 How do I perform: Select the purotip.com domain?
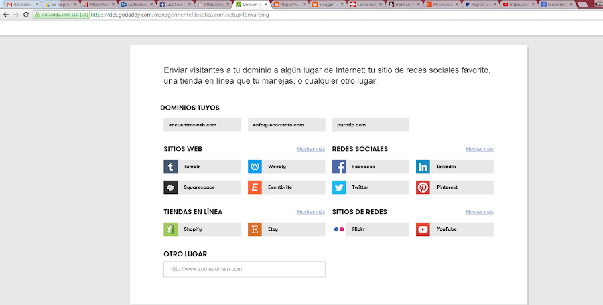pyautogui.click(x=371, y=125)
